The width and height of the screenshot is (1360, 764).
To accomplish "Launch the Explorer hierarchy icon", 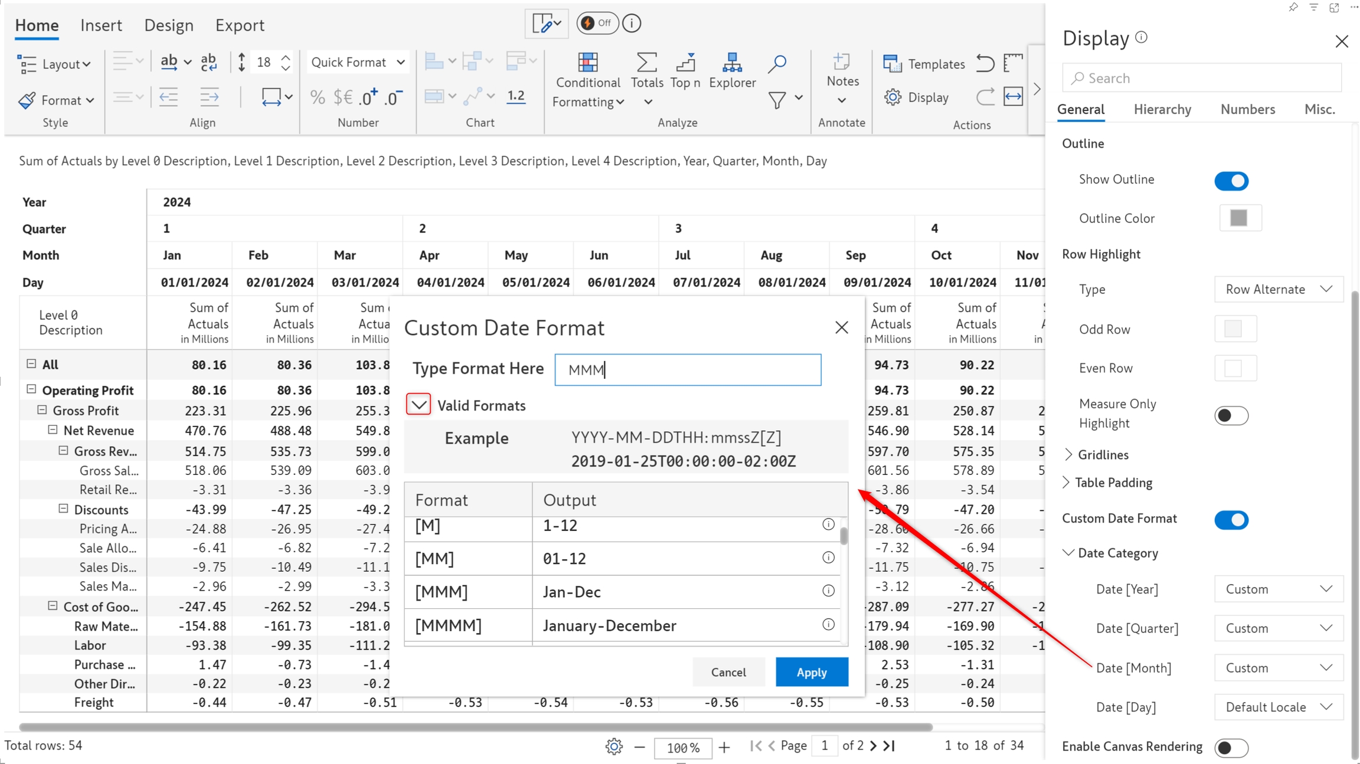I will tap(732, 62).
